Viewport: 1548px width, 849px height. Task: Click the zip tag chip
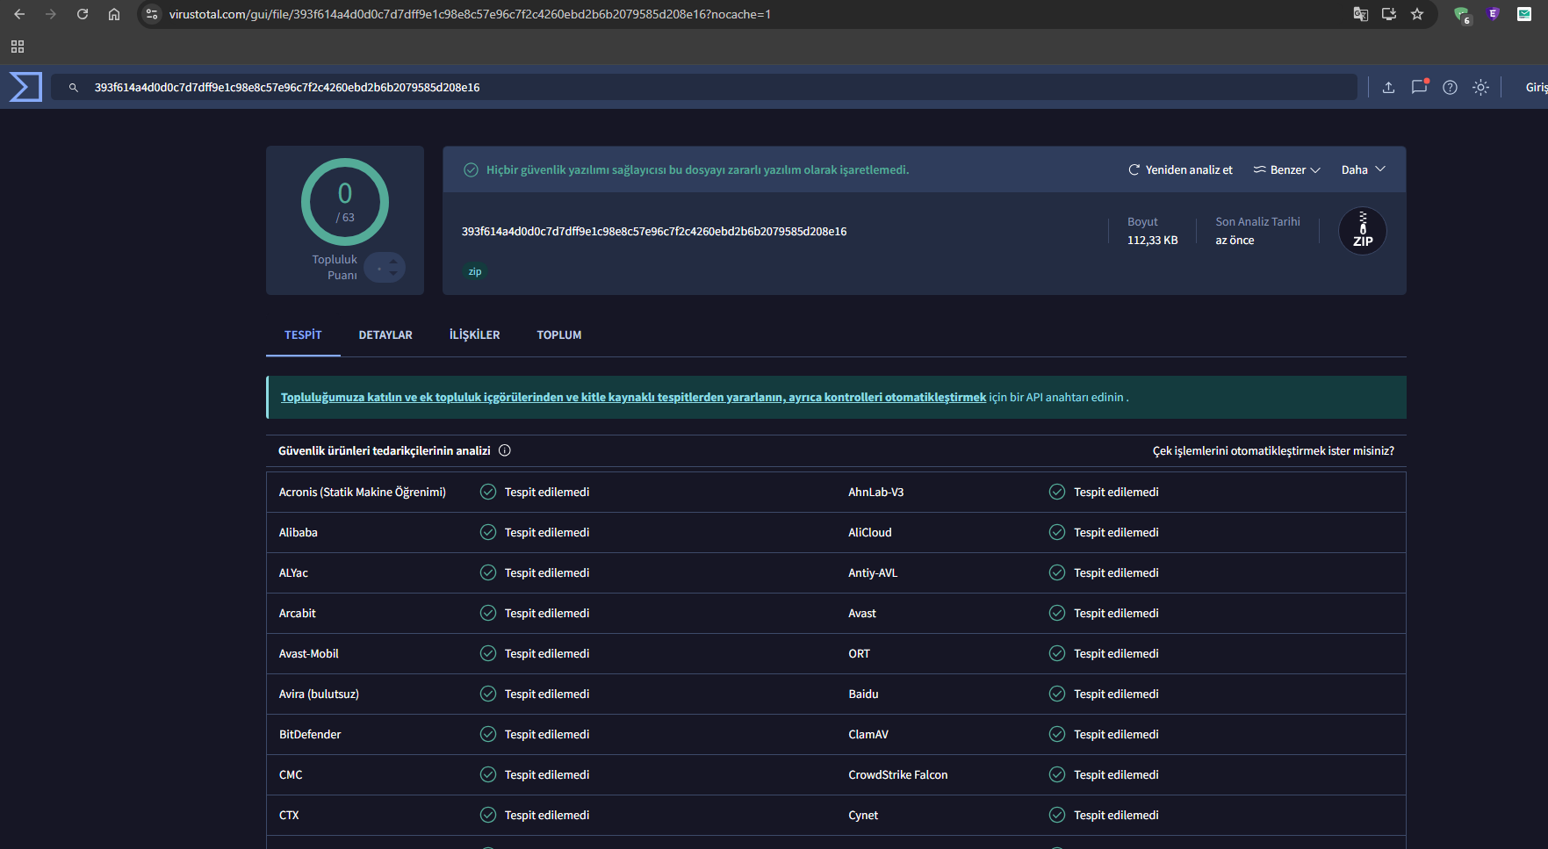point(475,271)
